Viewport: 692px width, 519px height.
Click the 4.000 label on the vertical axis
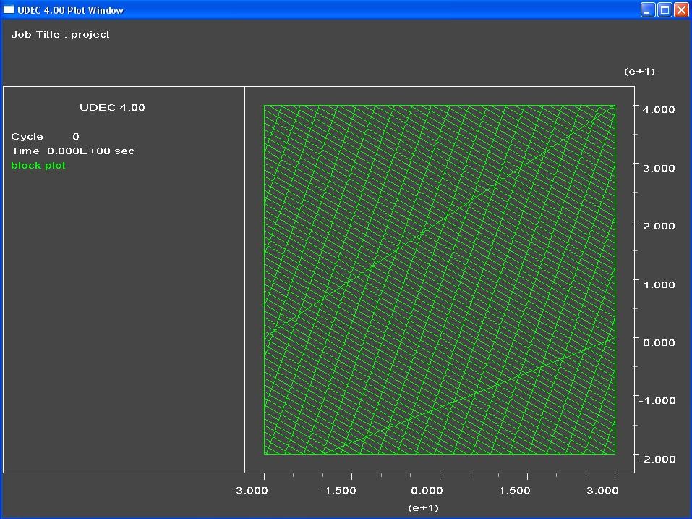(x=659, y=109)
